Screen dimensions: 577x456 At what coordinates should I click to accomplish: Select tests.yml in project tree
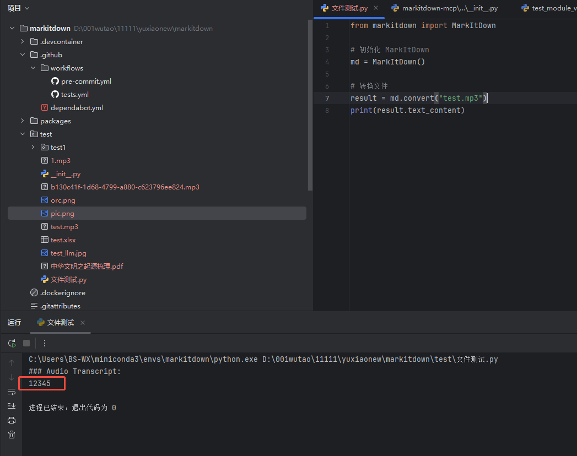(x=75, y=95)
